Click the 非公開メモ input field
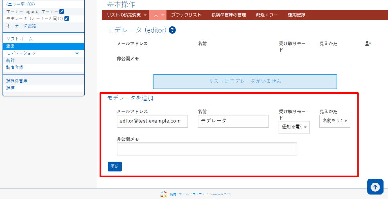 pos(207,149)
